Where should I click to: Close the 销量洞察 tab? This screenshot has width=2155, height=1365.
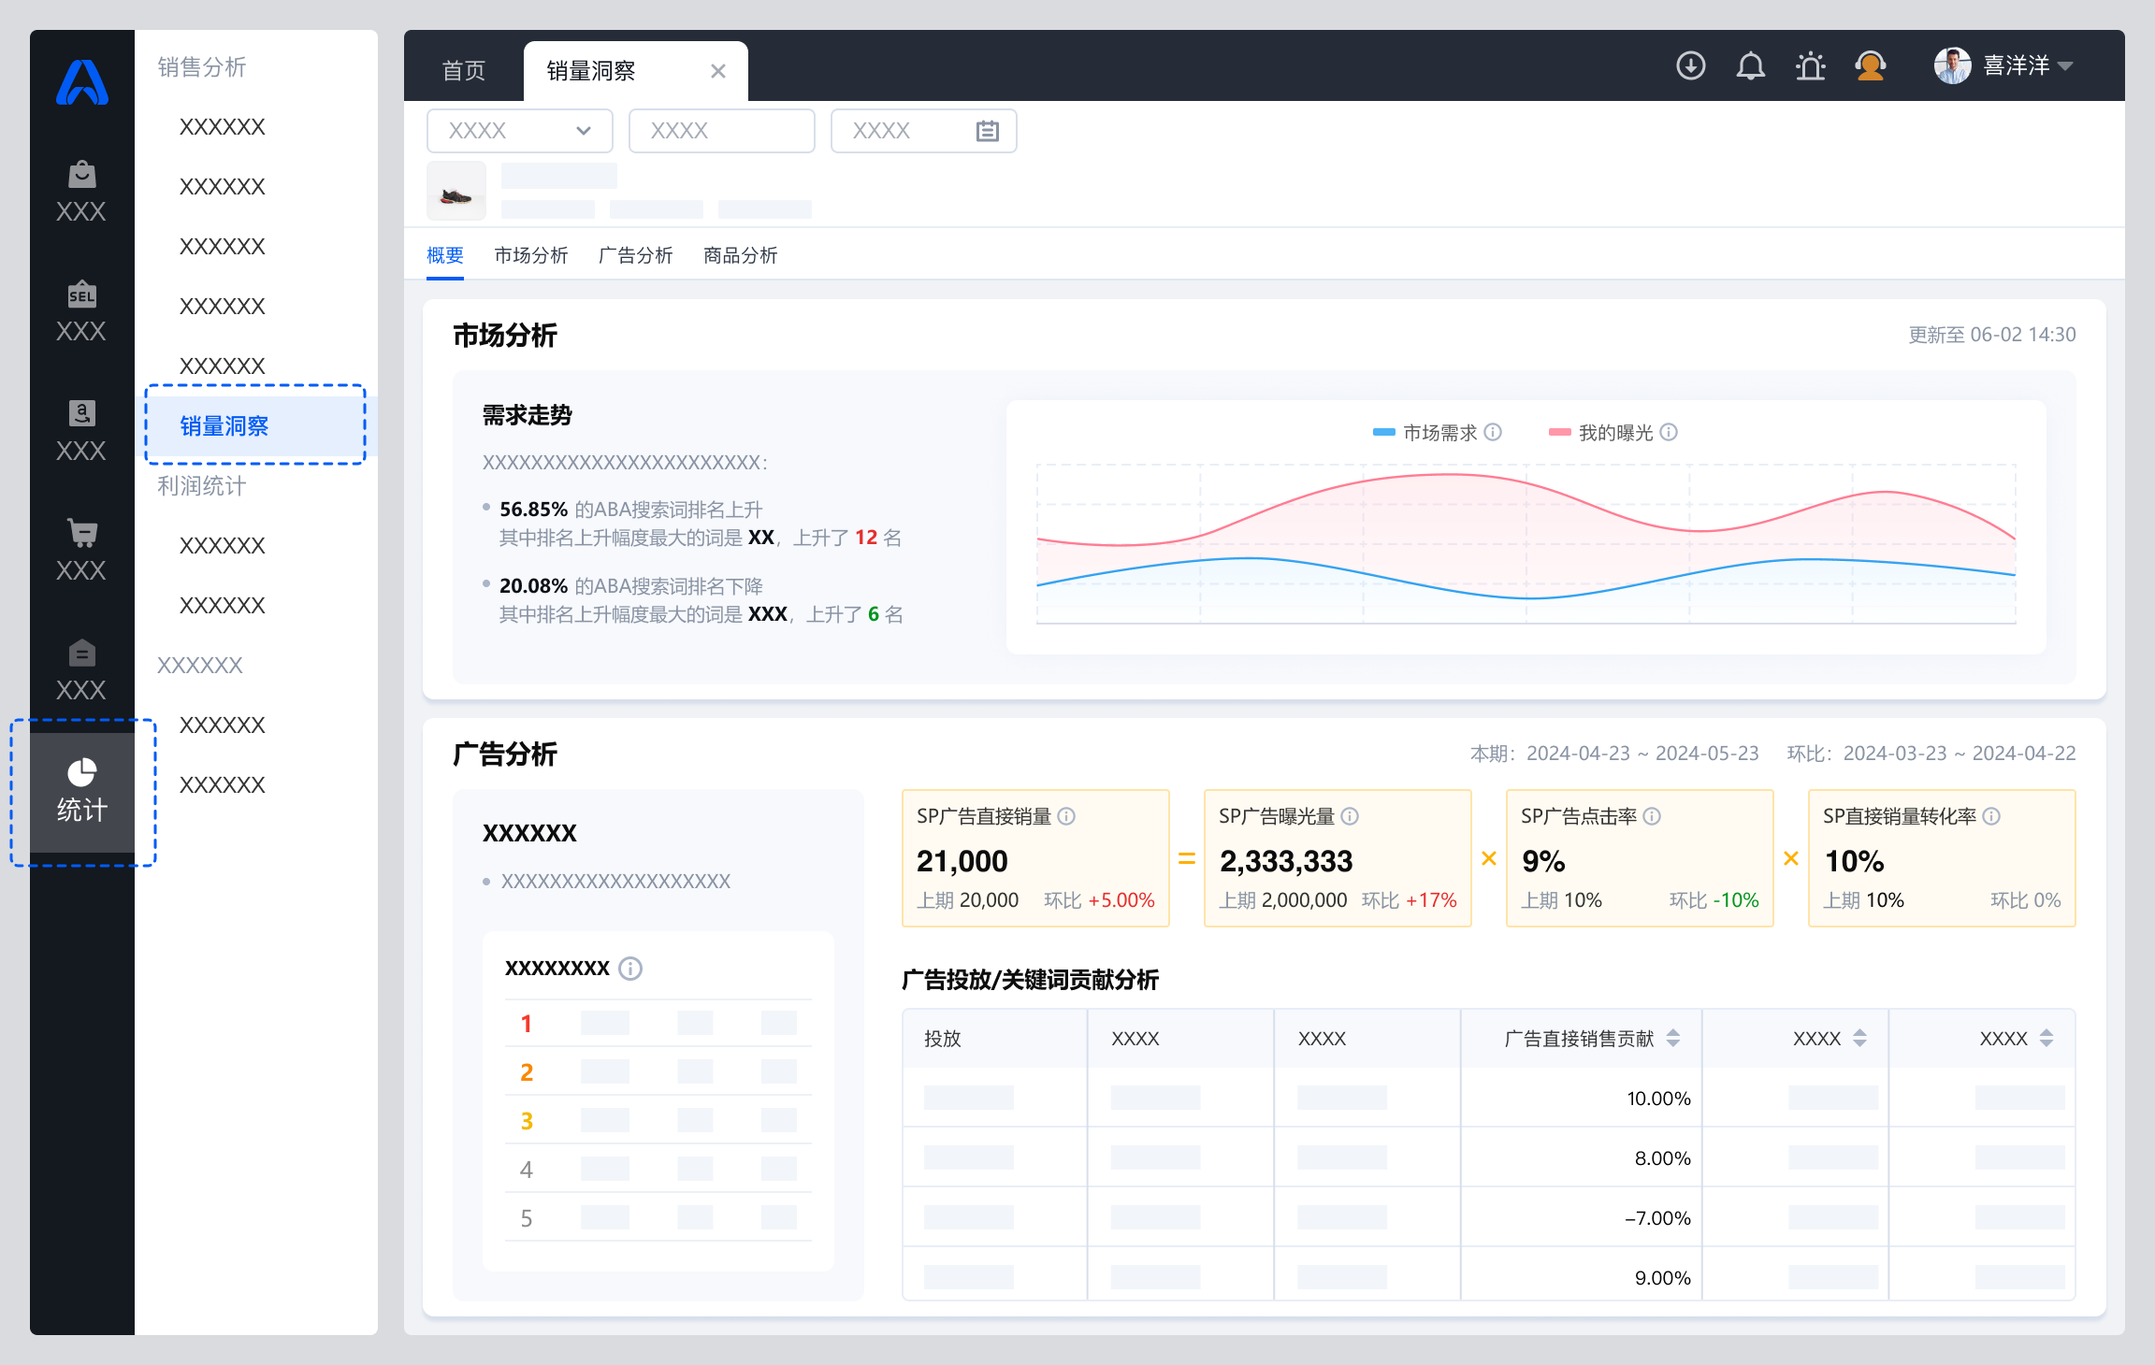[x=718, y=71]
